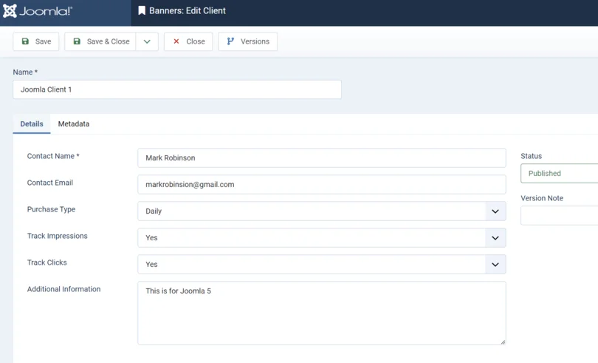Viewport: 598px width, 363px height.
Task: Click the Save button
Action: pyautogui.click(x=36, y=41)
